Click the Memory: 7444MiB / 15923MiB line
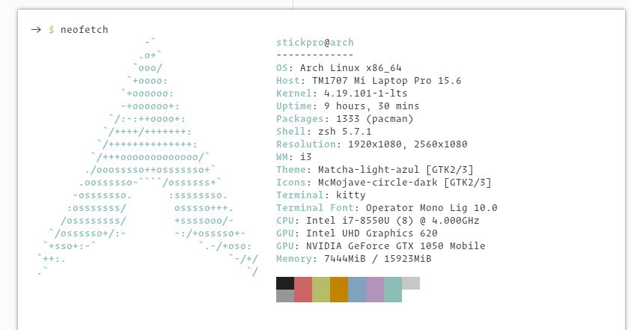Image resolution: width=631 pixels, height=330 pixels. (x=354, y=259)
